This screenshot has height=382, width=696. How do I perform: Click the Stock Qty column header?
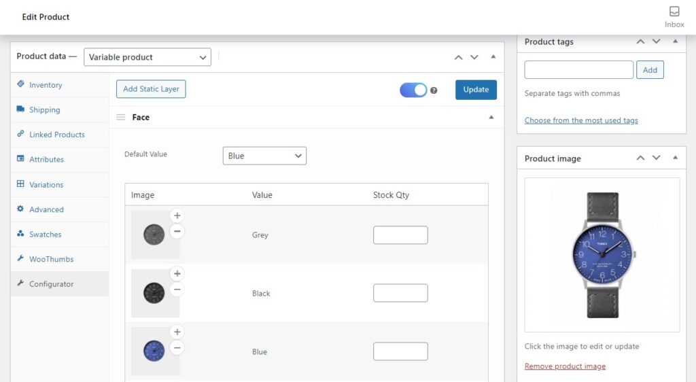[x=391, y=195]
